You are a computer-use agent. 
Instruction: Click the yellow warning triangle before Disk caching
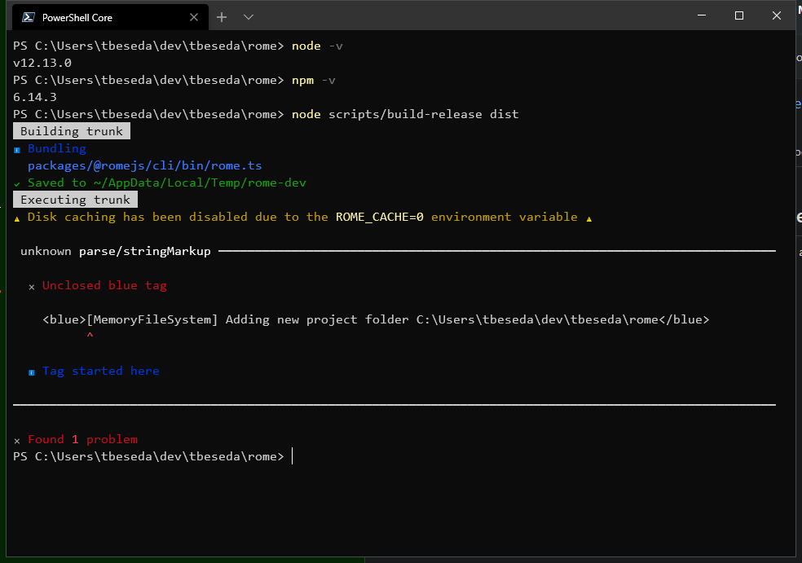pos(17,218)
